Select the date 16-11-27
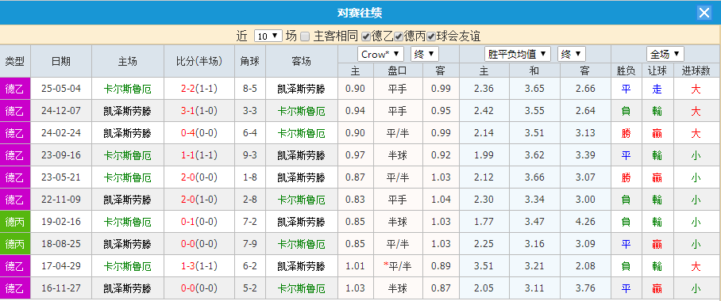Viewport: 721px width, 301px height. click(61, 288)
